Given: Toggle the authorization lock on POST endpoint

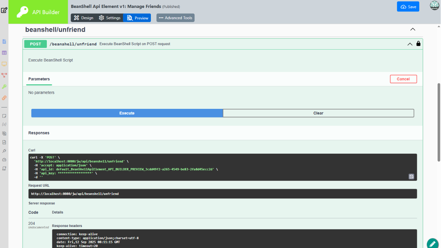Looking at the screenshot, I should click(x=418, y=44).
